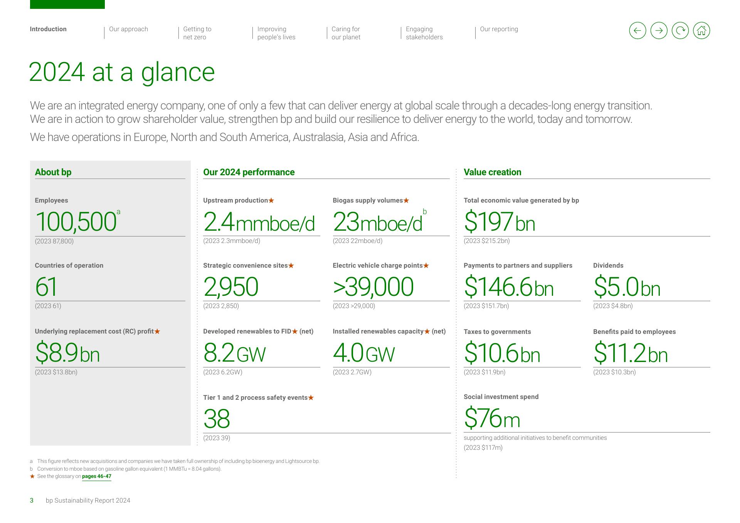Click star beside Upstream production

(271, 200)
